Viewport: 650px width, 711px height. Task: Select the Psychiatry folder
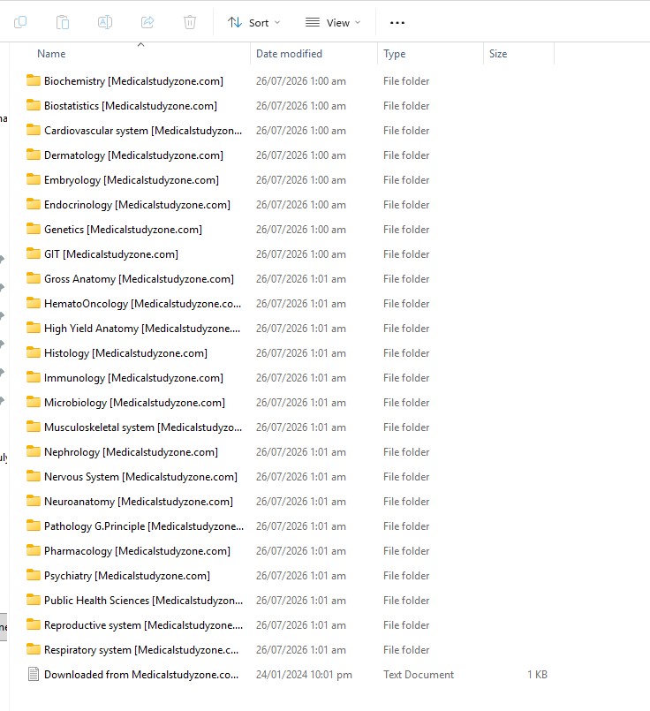click(x=127, y=576)
